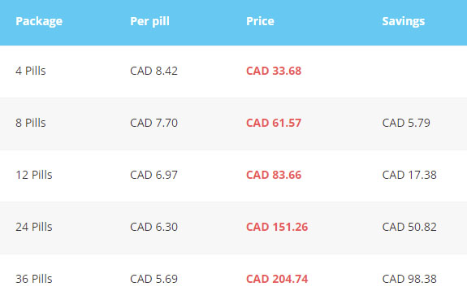Screen dimensions: 467x304
Task: Select the 36 Pills package
Action: click(x=34, y=279)
